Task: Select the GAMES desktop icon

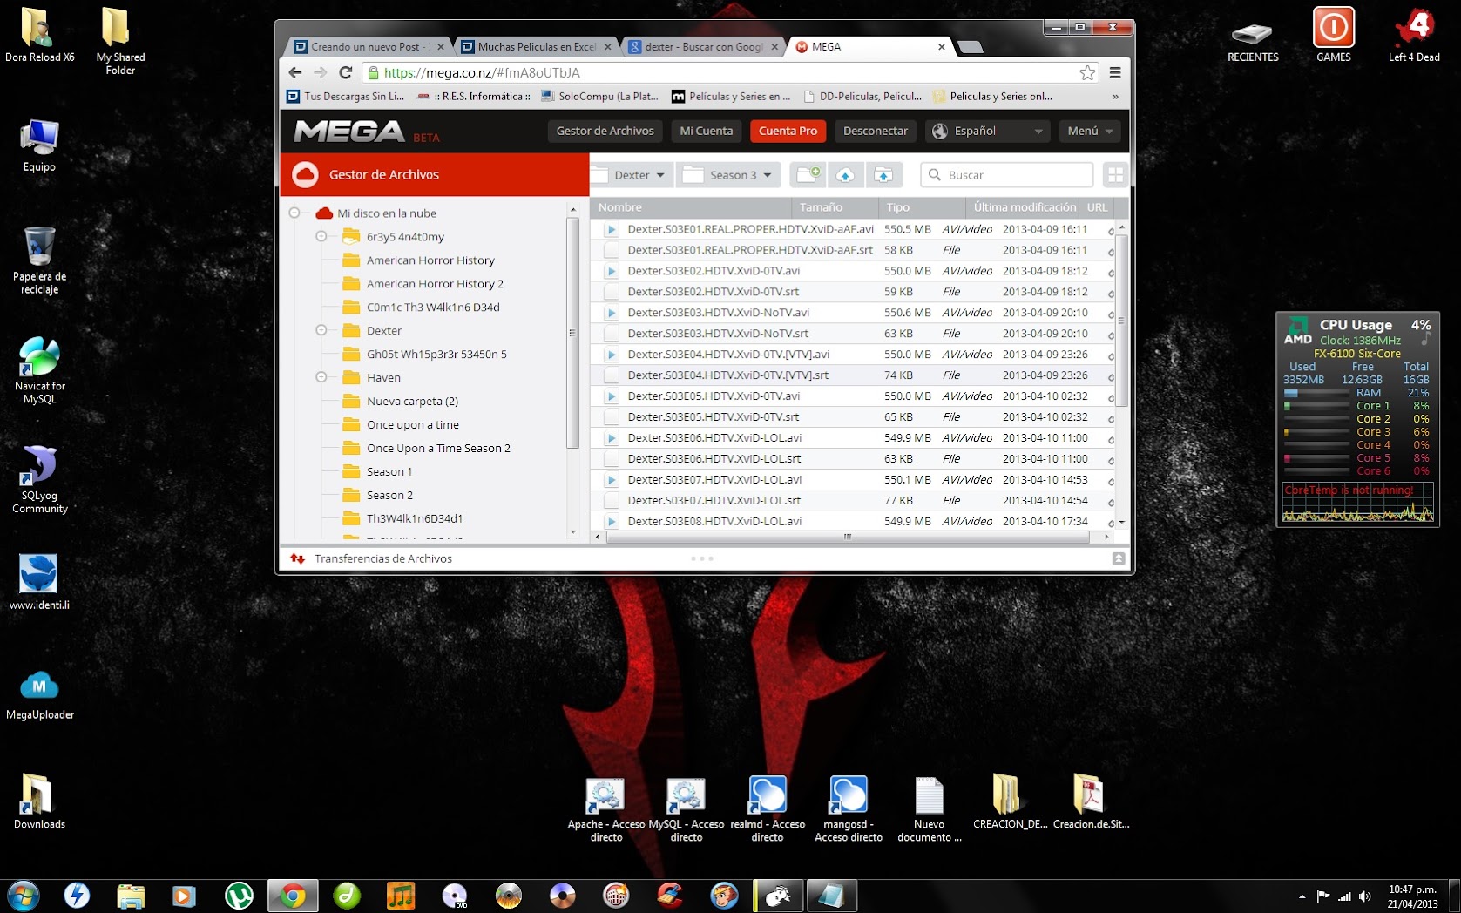Action: 1334,35
